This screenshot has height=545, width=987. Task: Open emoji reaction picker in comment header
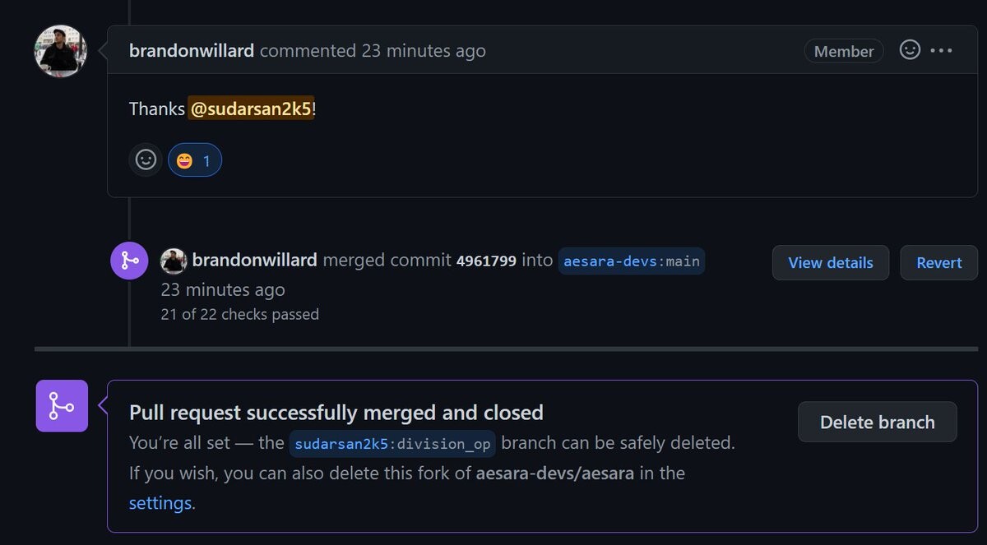pos(910,50)
